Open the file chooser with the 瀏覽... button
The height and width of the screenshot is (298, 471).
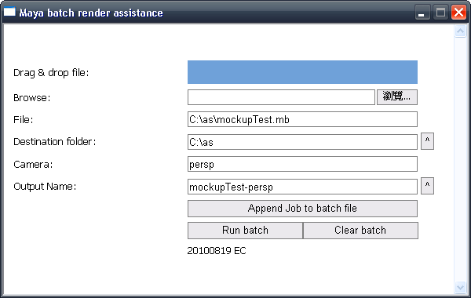(397, 97)
